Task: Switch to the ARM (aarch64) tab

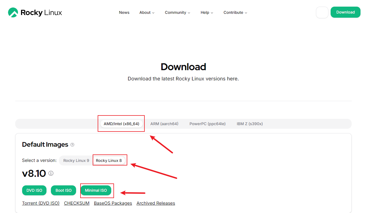Action: tap(164, 124)
